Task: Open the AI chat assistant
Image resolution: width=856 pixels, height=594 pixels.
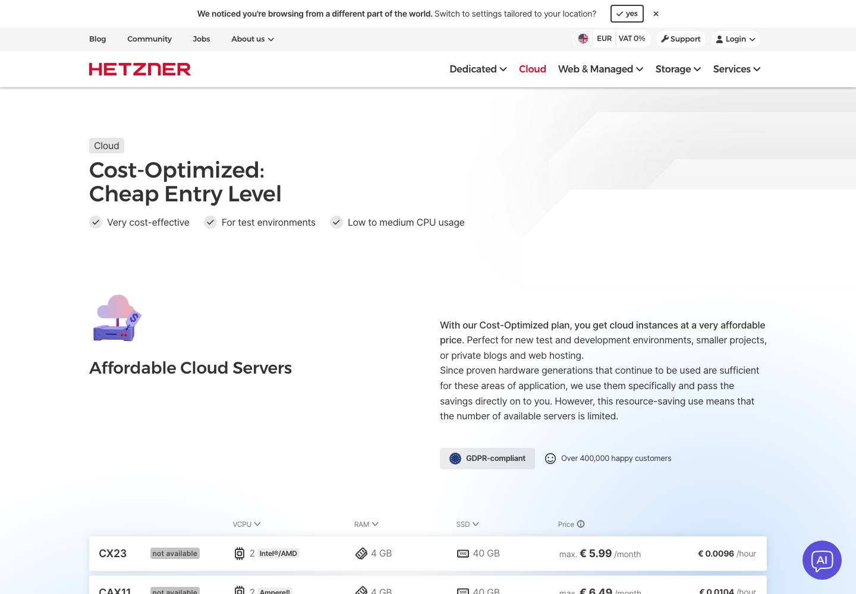Action: pyautogui.click(x=822, y=560)
